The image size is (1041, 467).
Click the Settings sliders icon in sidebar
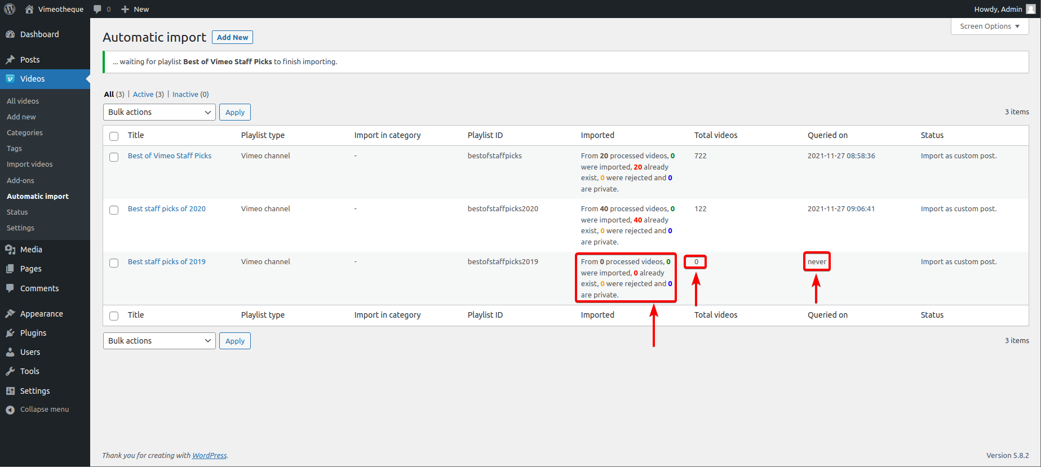(x=10, y=391)
